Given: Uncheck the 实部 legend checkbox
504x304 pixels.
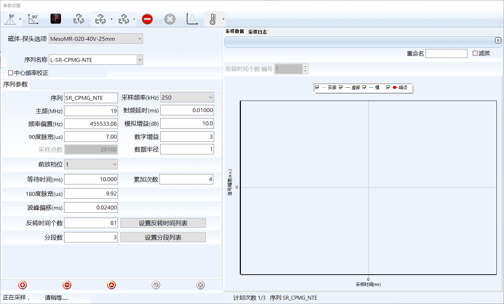Looking at the screenshot, I should pos(317,87).
